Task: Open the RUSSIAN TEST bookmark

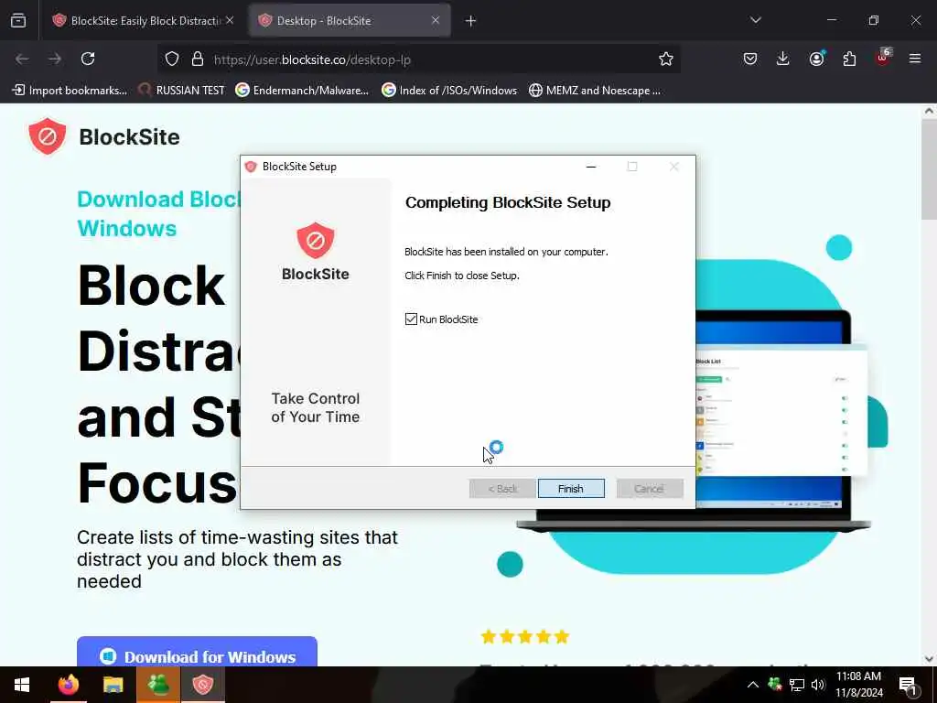Action: (x=181, y=91)
